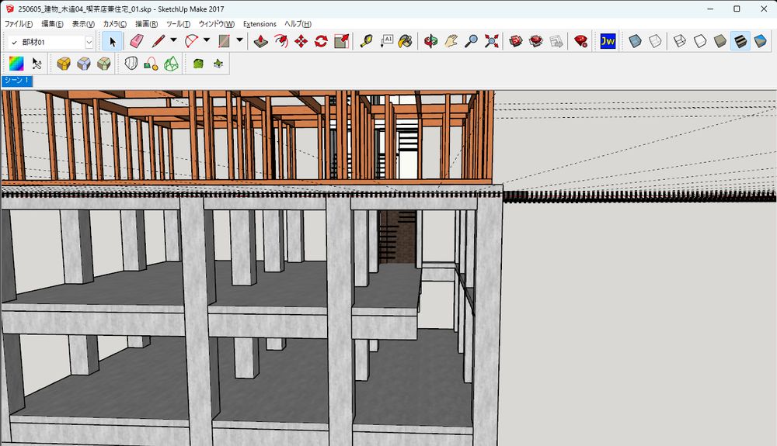The height and width of the screenshot is (446, 777).
Task: Select the arrow Select tool
Action: (x=113, y=41)
